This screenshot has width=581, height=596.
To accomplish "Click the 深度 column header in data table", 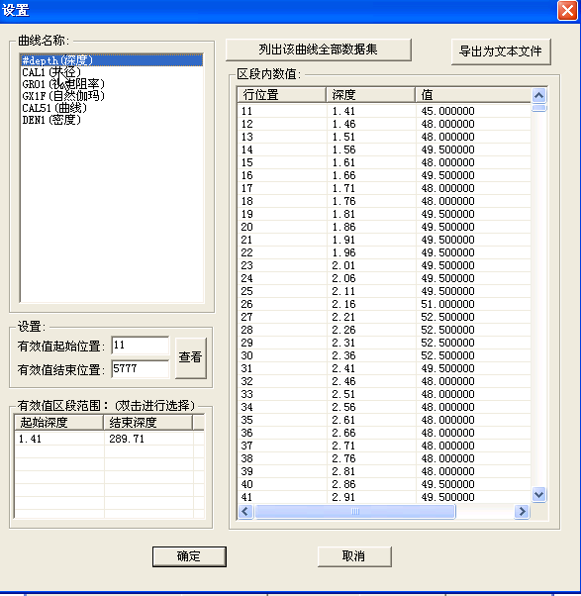I will pyautogui.click(x=370, y=95).
